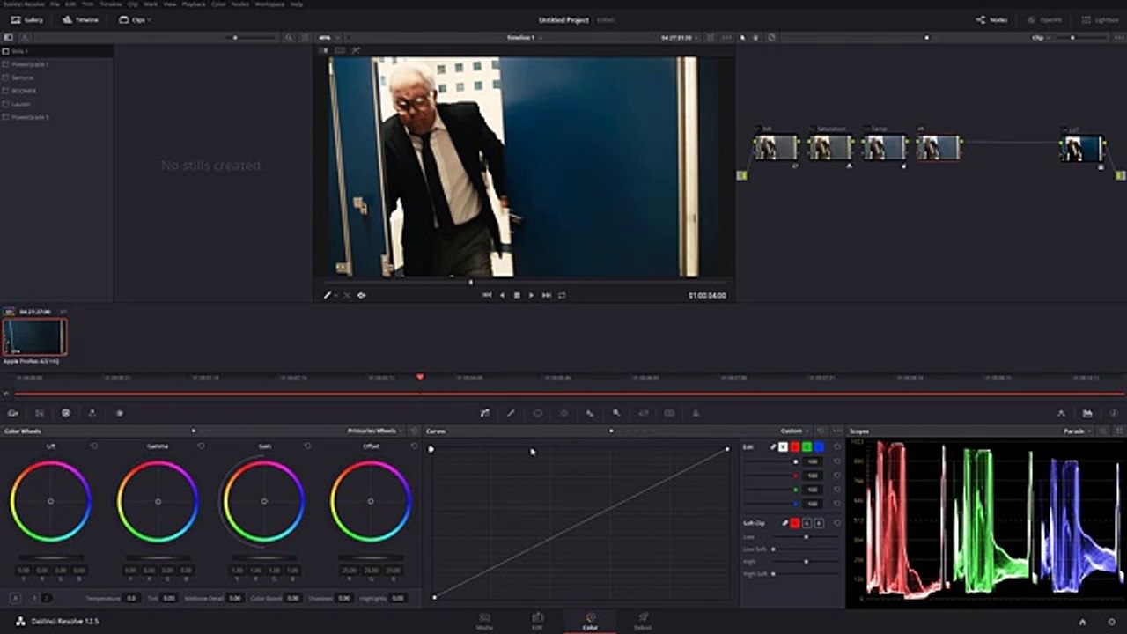The height and width of the screenshot is (634, 1127).
Task: Open the Timeline 1 selector dropdown
Action: pos(523,38)
